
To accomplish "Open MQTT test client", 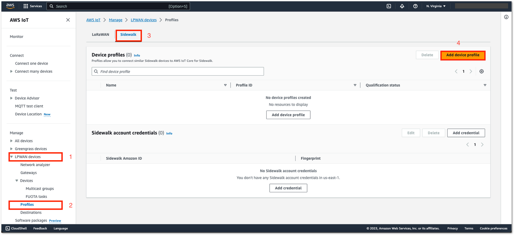I will [29, 106].
